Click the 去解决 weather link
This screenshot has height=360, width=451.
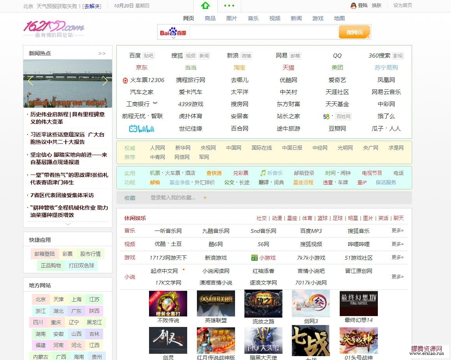[x=92, y=6]
